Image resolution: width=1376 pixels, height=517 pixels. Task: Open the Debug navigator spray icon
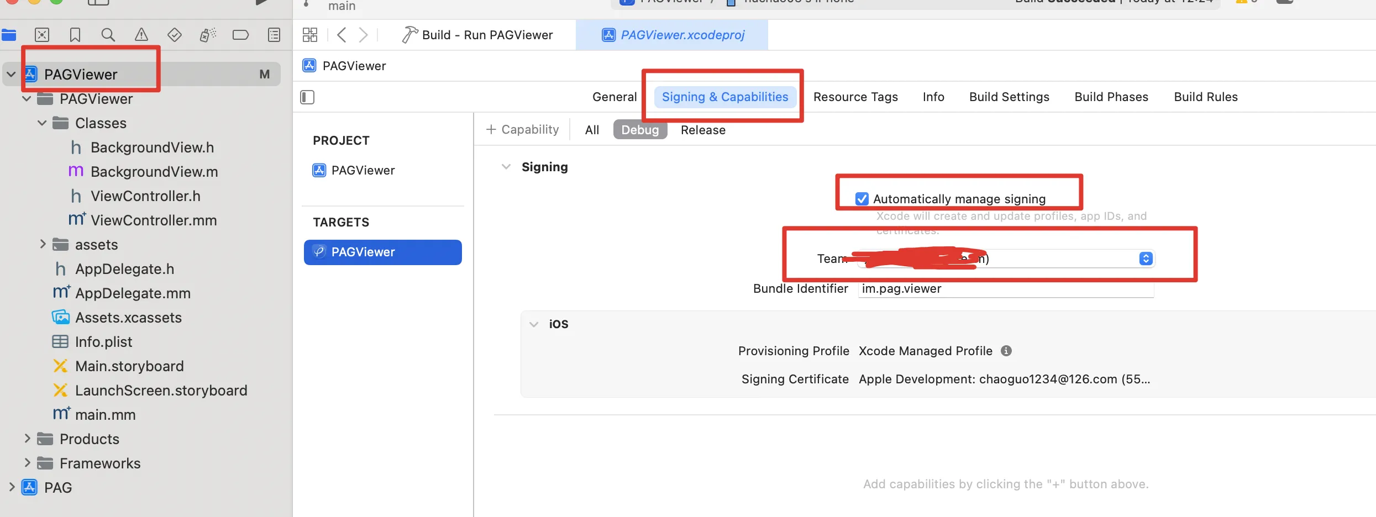point(208,35)
